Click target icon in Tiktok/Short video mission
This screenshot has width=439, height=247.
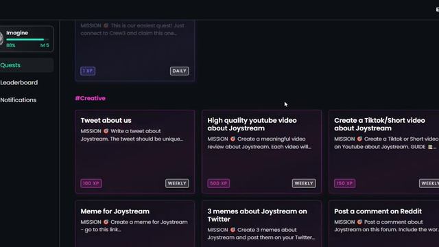point(359,139)
